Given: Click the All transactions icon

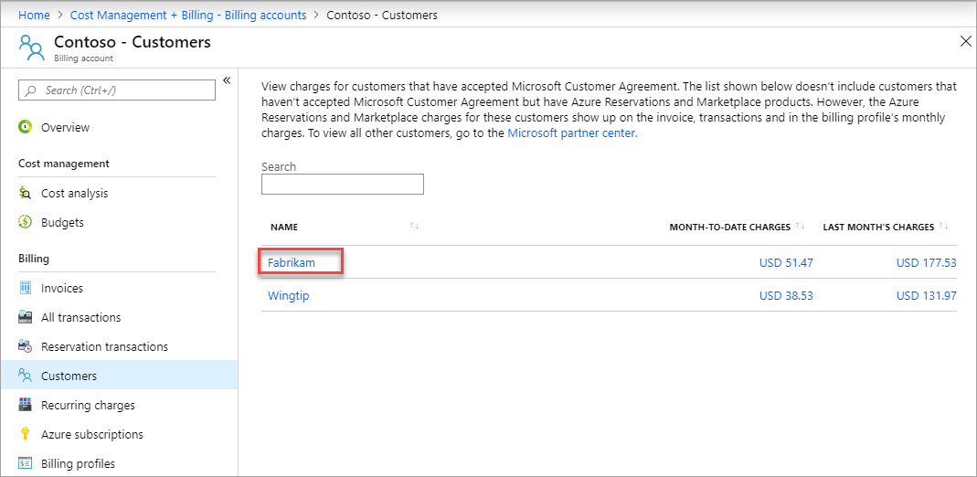Looking at the screenshot, I should point(26,318).
